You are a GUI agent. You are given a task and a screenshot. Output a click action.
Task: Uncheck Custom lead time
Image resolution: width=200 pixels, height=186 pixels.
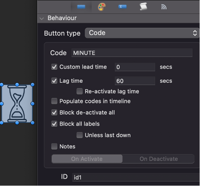coord(54,67)
